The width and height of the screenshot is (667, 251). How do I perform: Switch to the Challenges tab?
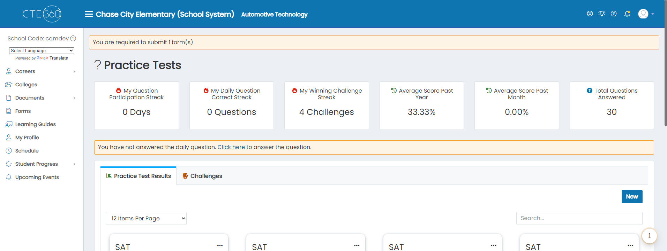(x=203, y=176)
